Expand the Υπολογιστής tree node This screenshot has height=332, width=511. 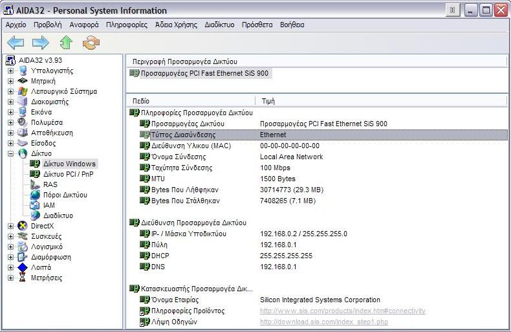click(10, 71)
